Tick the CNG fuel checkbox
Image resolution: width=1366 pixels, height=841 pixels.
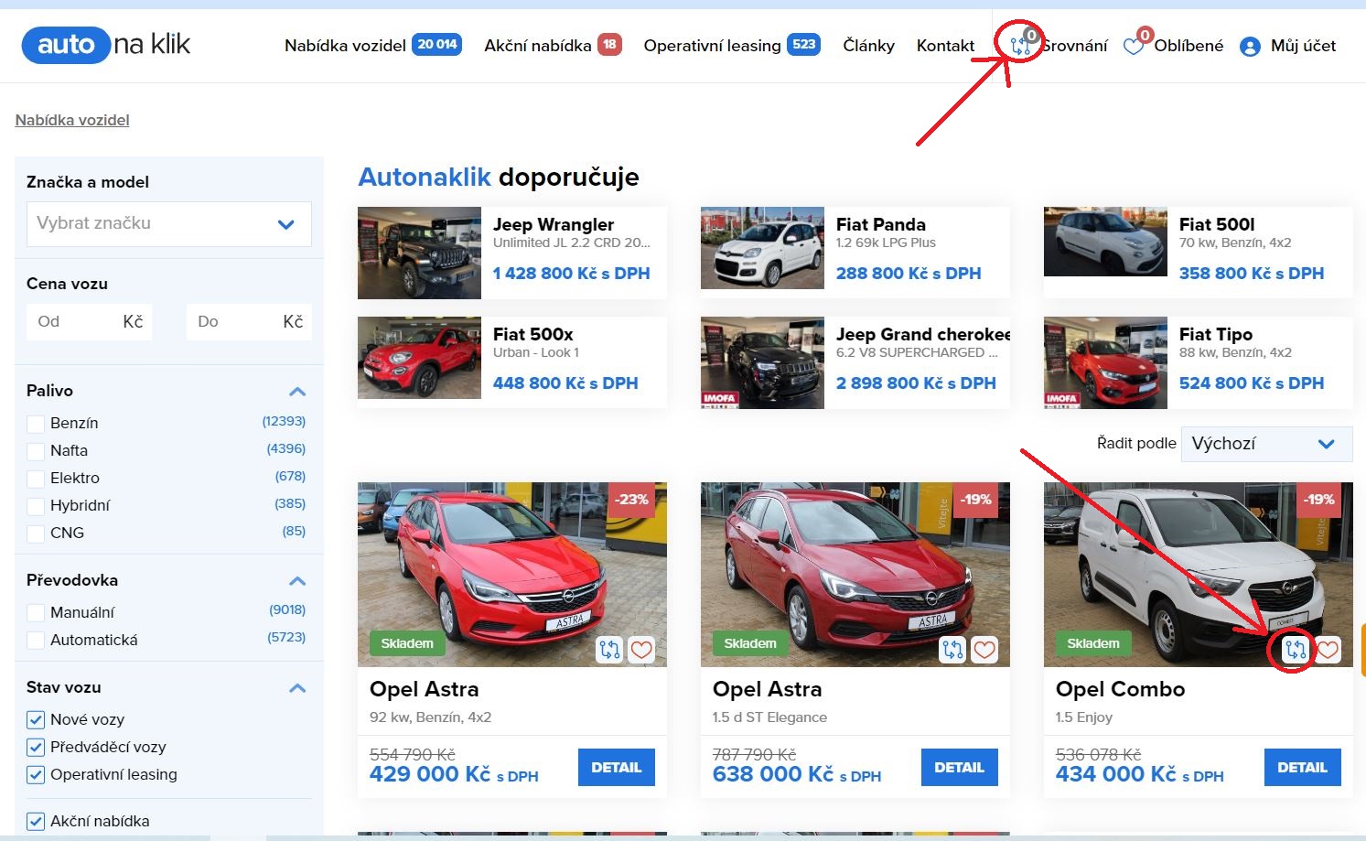click(36, 534)
